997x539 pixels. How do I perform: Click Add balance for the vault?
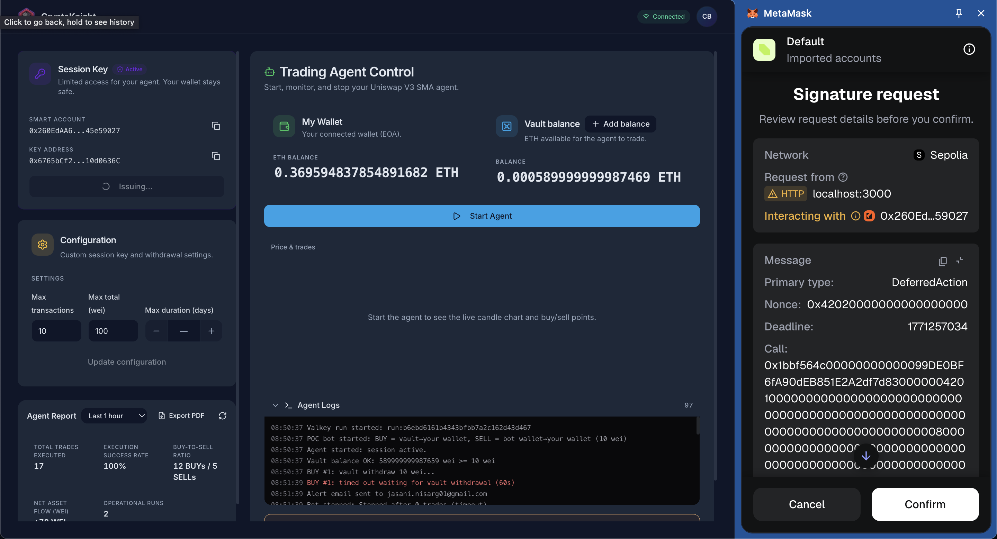coord(620,124)
